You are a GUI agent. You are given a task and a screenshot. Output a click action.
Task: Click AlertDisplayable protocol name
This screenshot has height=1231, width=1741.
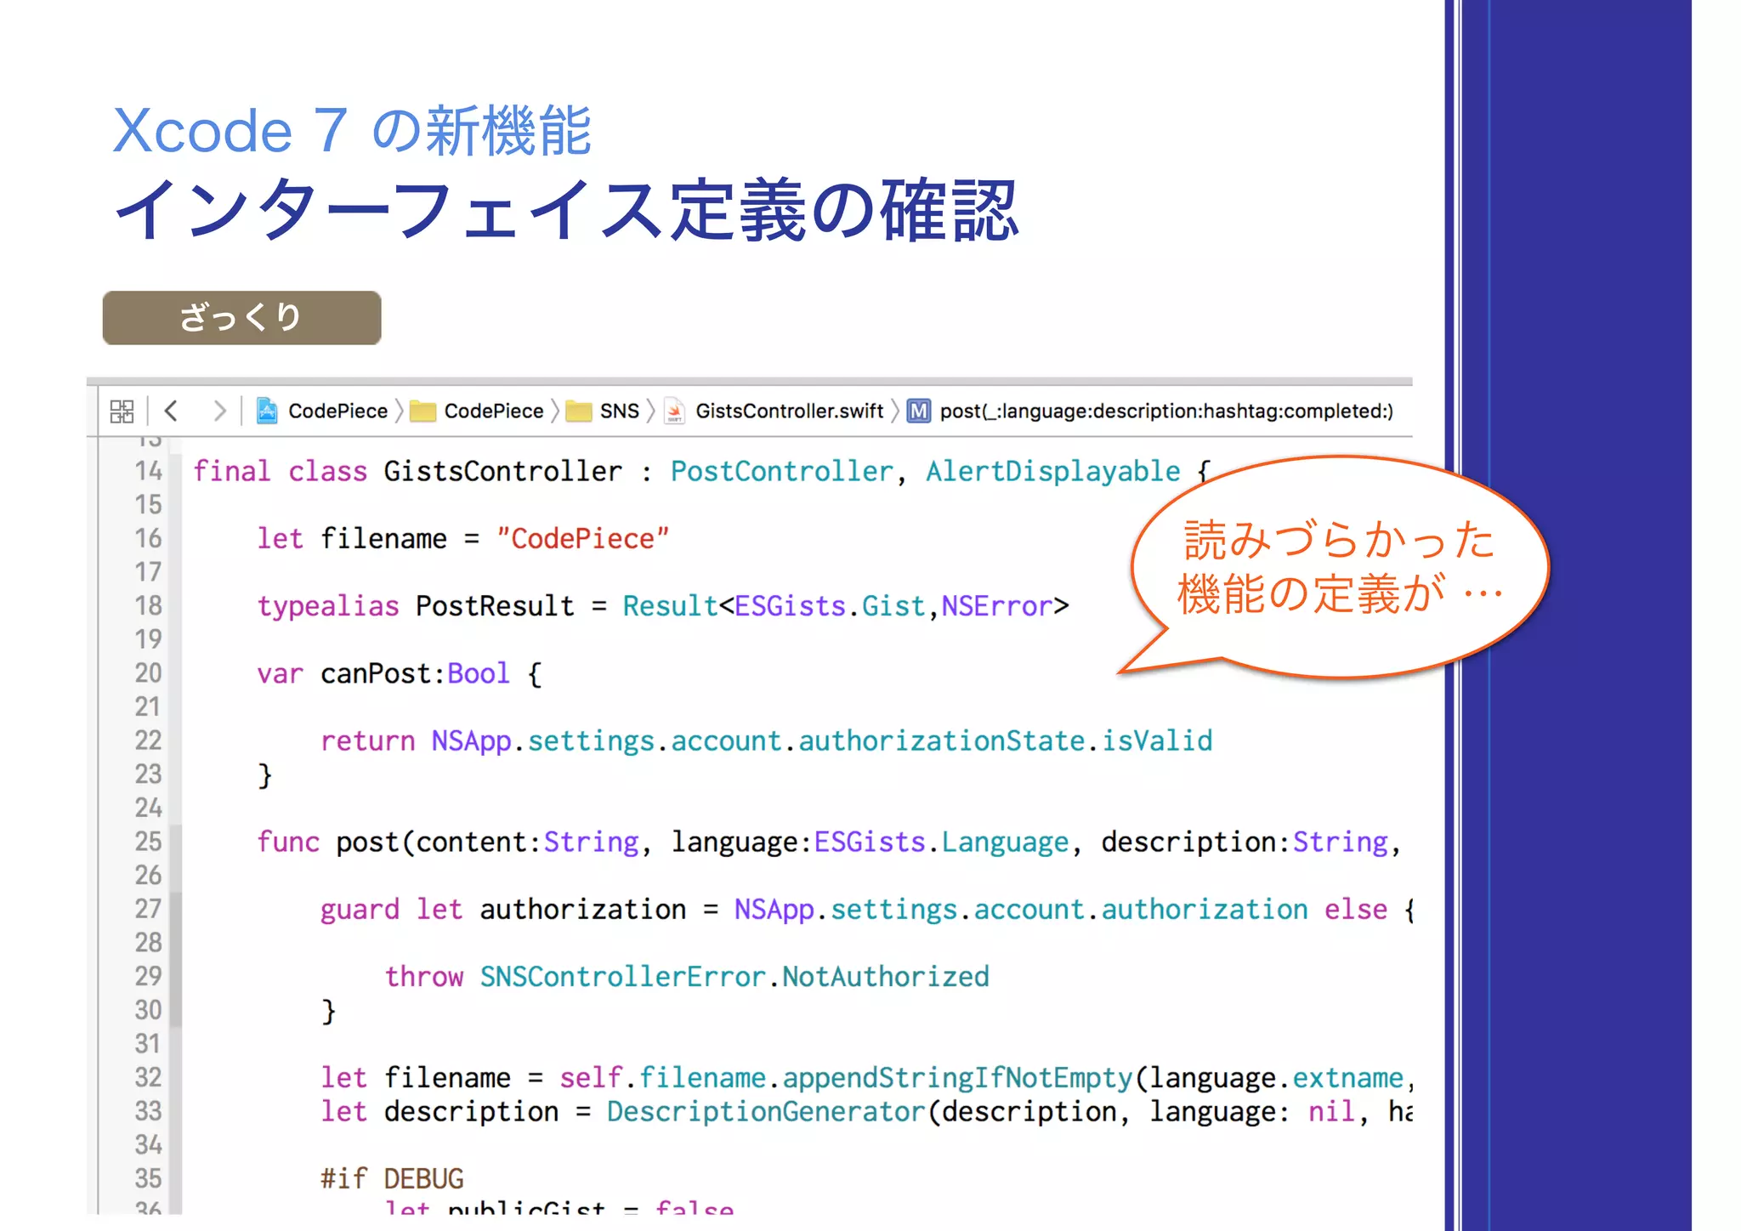[1053, 471]
